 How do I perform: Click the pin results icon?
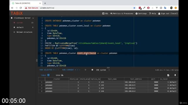point(175,75)
